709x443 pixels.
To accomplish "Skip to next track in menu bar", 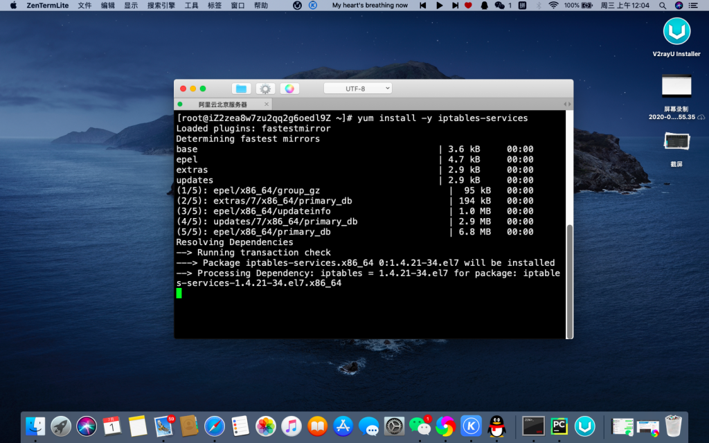I will 454,5.
